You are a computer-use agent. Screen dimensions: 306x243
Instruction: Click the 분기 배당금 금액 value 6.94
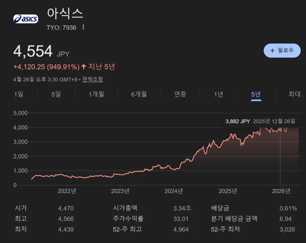pyautogui.click(x=285, y=219)
